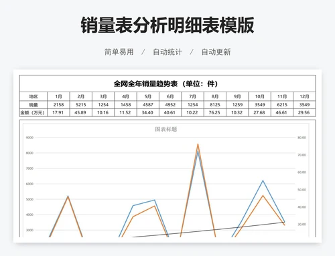Select amount cell 11.52
This screenshot has height=256, width=335.
point(125,112)
